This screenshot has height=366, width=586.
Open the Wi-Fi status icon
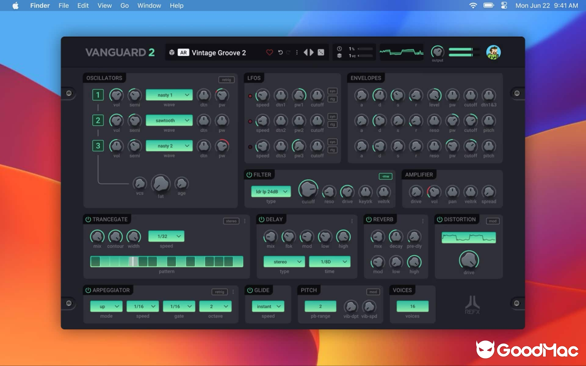tap(473, 5)
